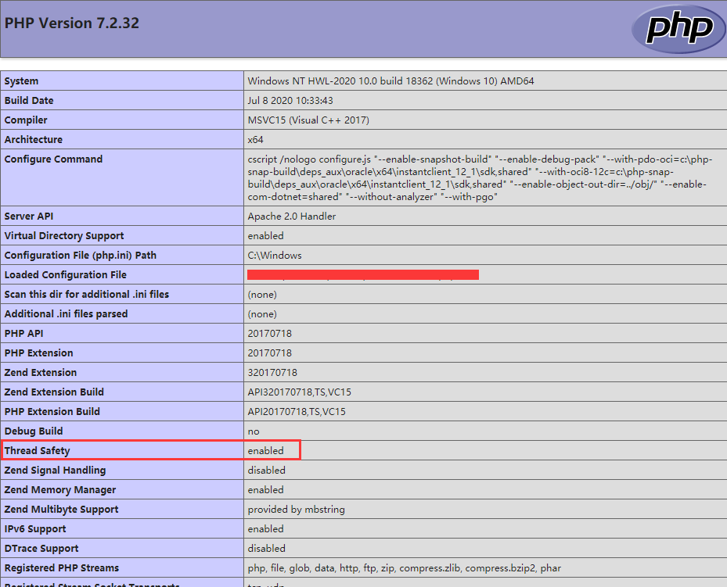Viewport: 727px width, 587px height.
Task: Click '(none)' value in Scan this dir row
Action: coord(262,295)
